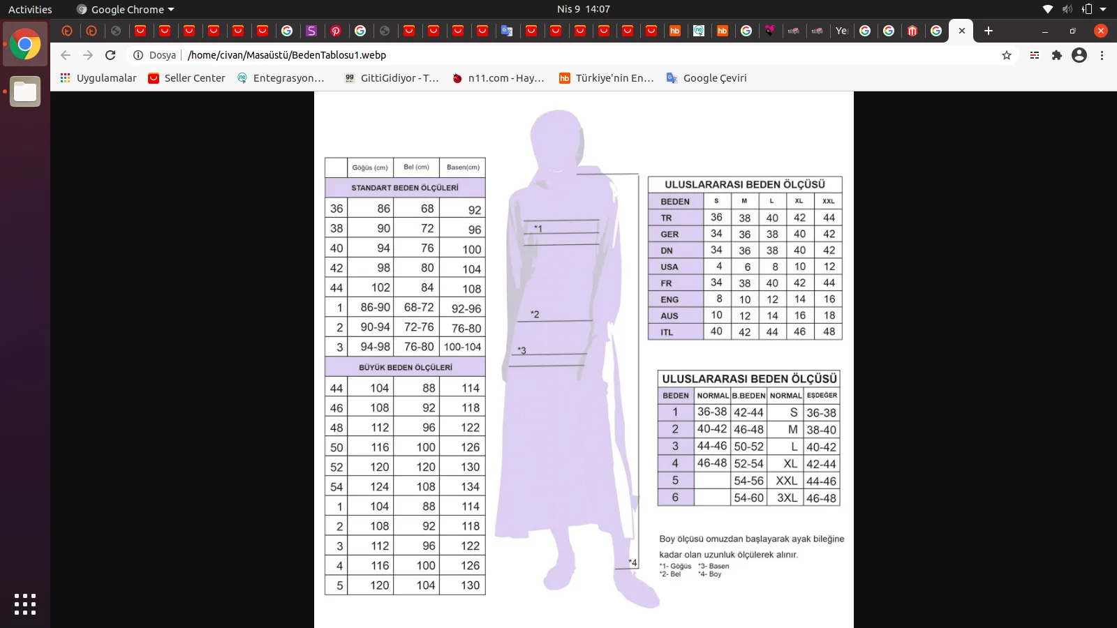Click Activities in the top bar
1117x628 pixels.
[30, 9]
